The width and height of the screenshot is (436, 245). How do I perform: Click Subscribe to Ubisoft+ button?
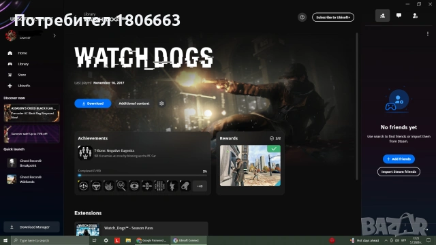pyautogui.click(x=333, y=17)
